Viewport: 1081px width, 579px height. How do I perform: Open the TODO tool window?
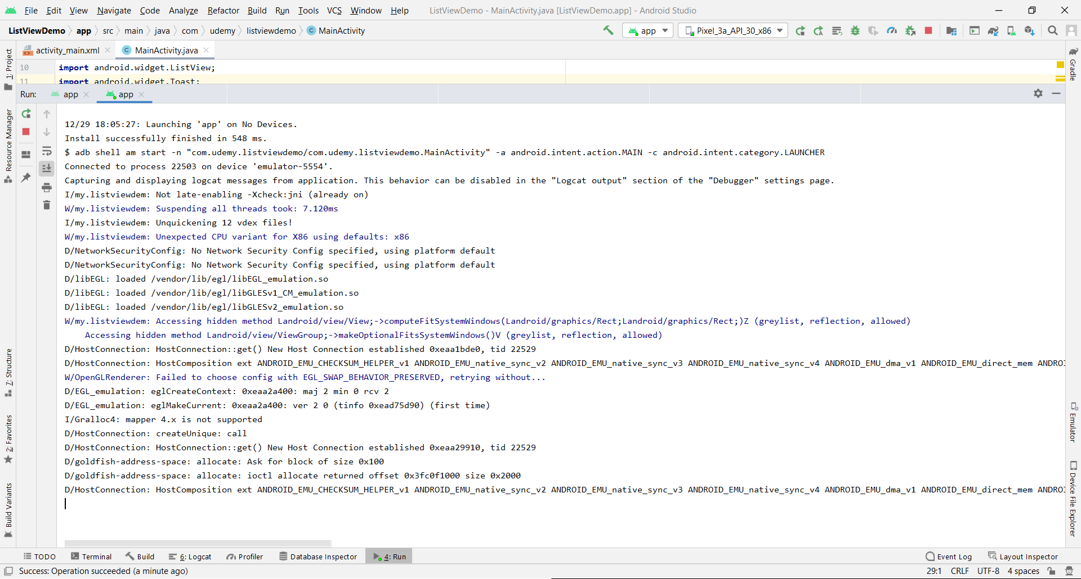(40, 557)
